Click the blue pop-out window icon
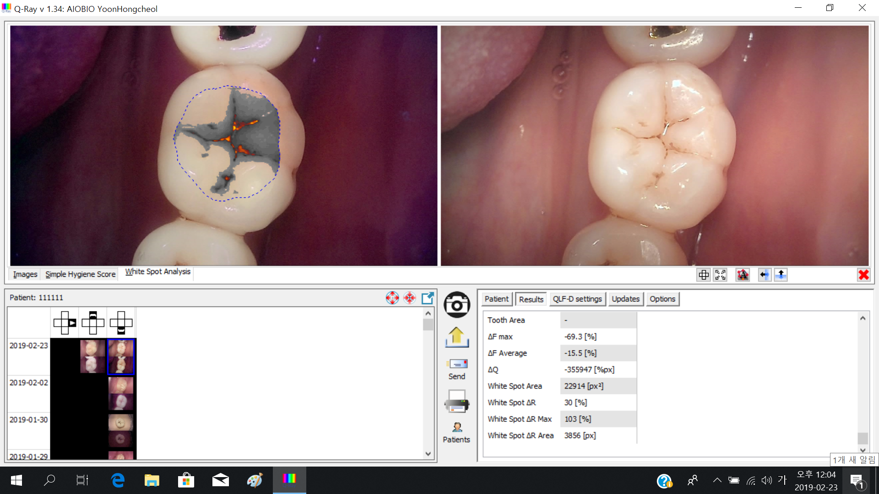The image size is (879, 494). (x=428, y=298)
